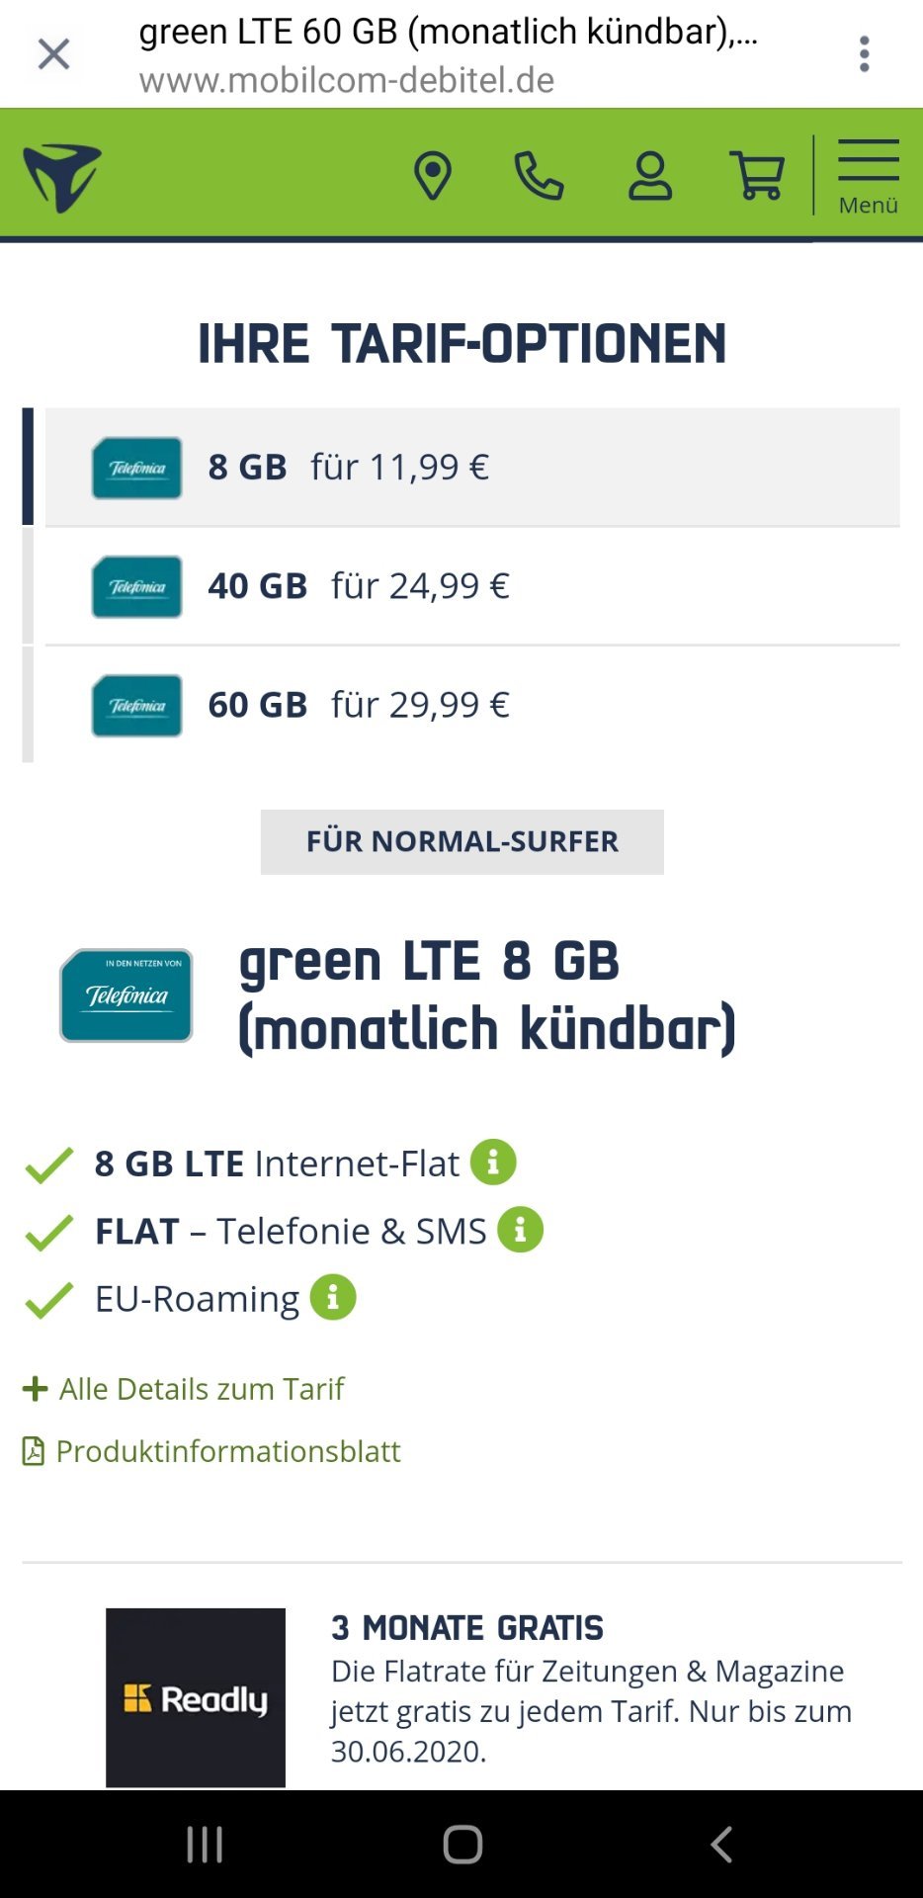Show info for FLAT Telefonie & SMS

(x=521, y=1230)
